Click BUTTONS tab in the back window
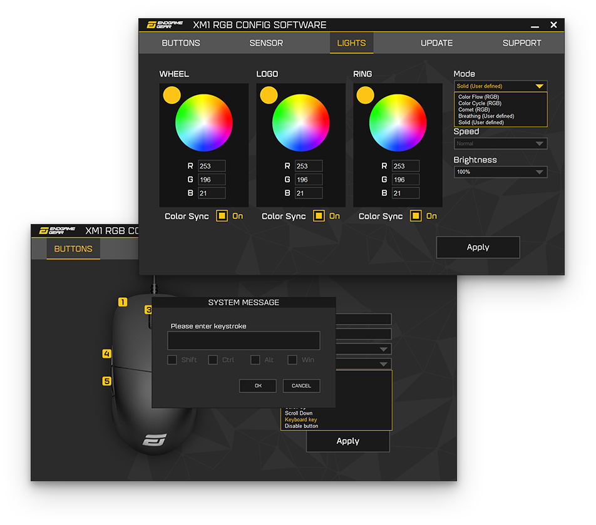This screenshot has width=596, height=525. click(x=73, y=249)
